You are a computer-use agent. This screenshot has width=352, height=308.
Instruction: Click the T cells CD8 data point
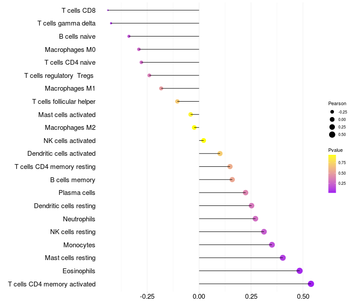[x=108, y=10]
